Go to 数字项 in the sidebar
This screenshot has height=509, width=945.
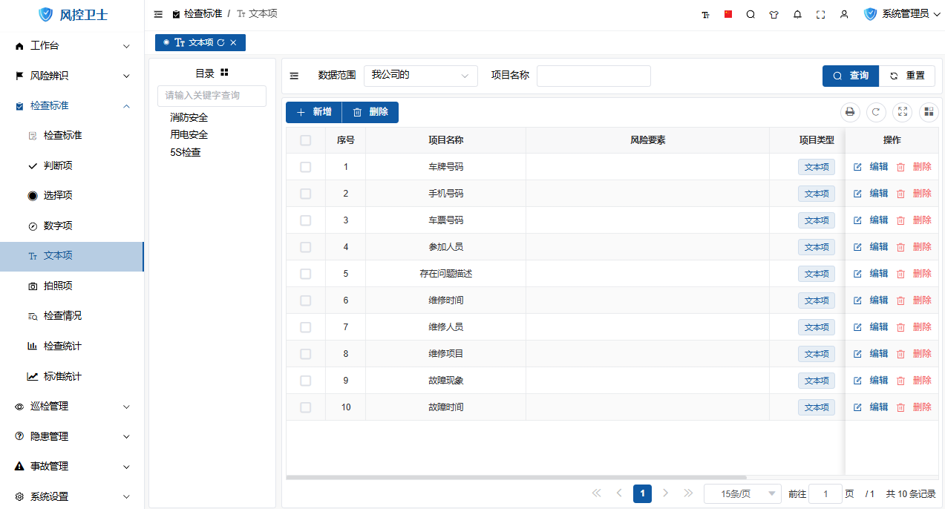tap(58, 226)
